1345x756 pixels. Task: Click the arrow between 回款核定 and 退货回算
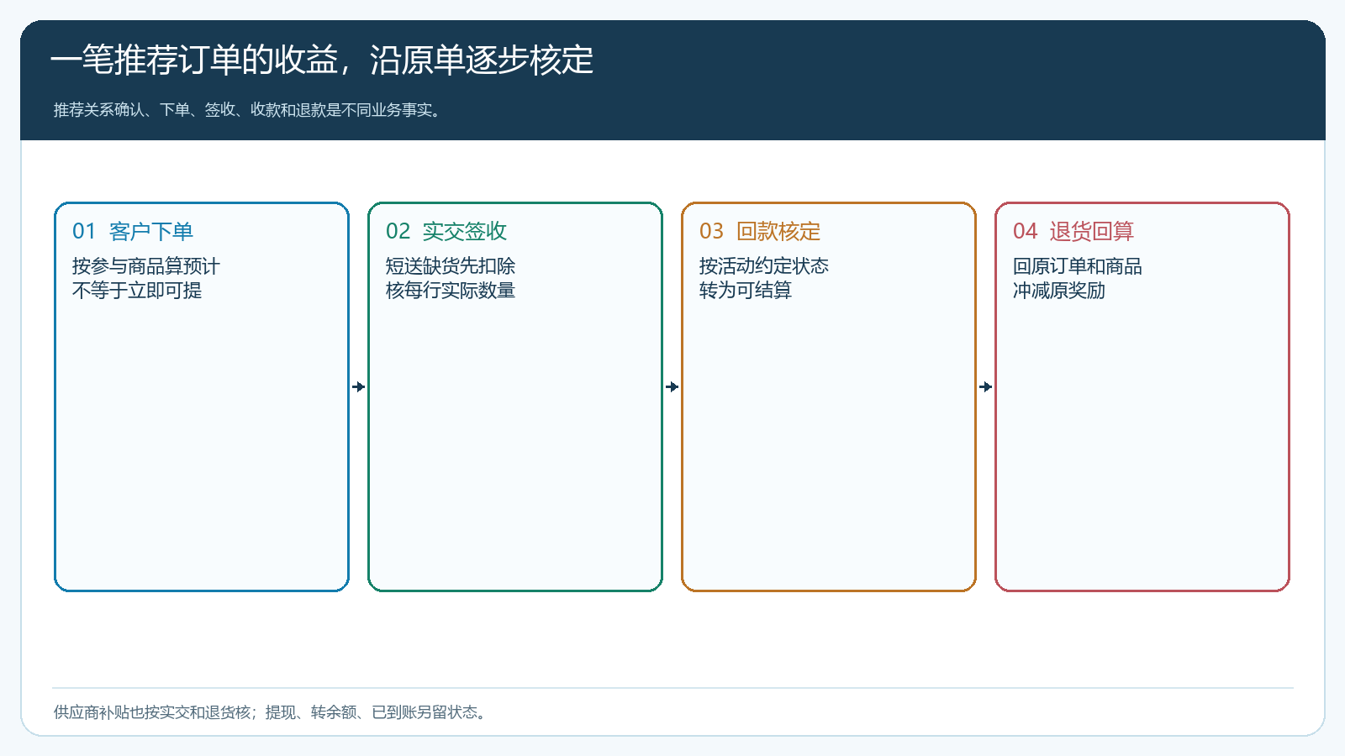click(986, 387)
